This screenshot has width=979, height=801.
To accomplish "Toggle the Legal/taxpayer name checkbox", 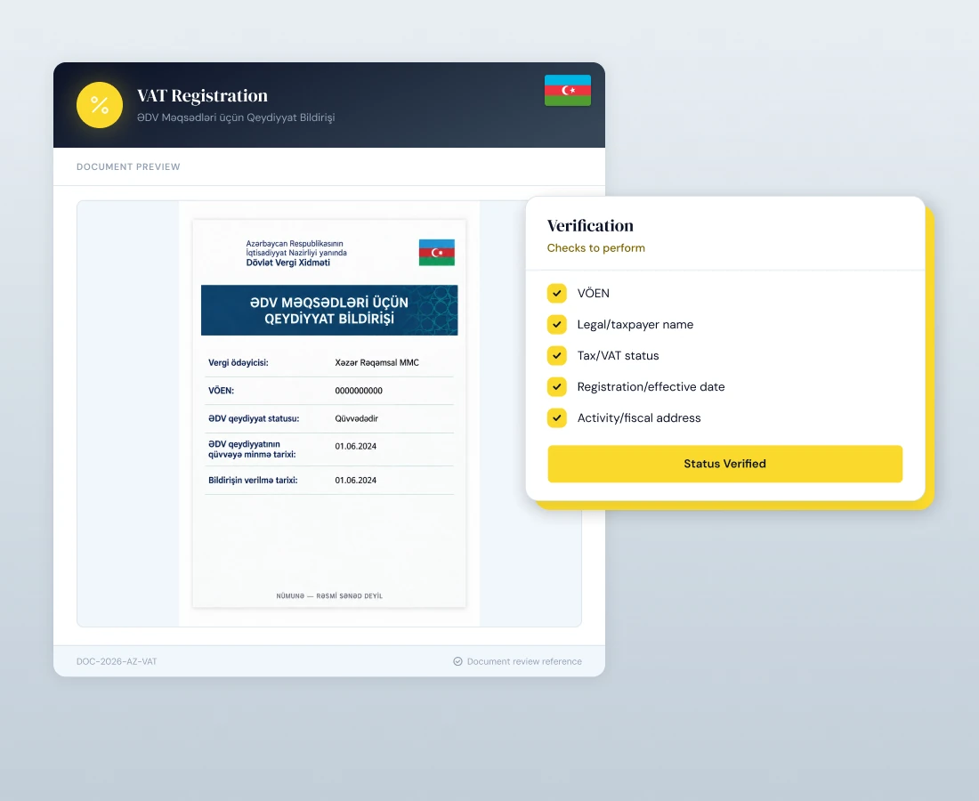I will tap(557, 324).
